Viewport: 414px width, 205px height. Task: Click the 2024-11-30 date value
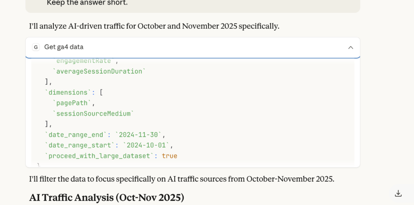139,135
